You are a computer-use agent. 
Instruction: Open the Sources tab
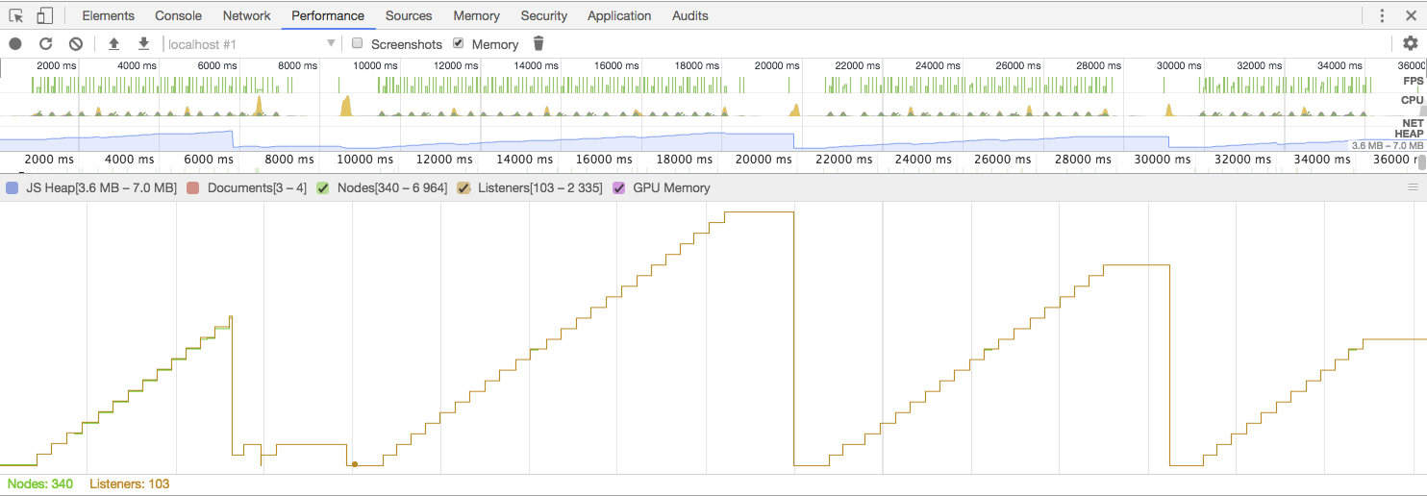pos(409,15)
